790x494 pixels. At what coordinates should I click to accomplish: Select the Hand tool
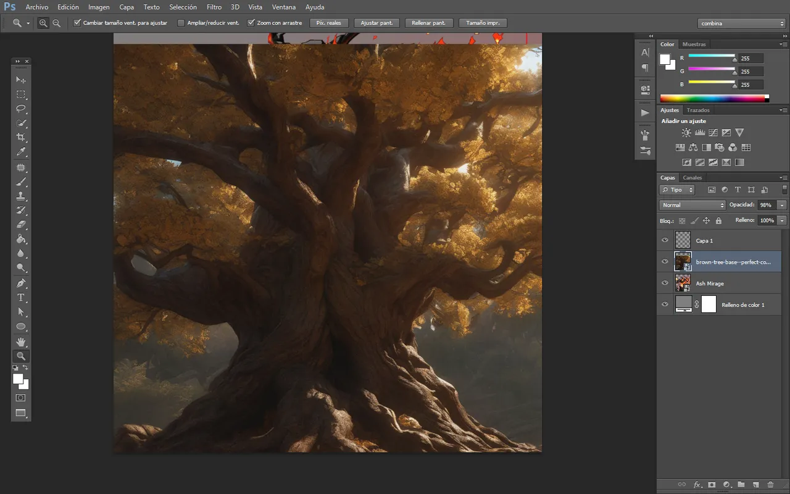click(21, 341)
